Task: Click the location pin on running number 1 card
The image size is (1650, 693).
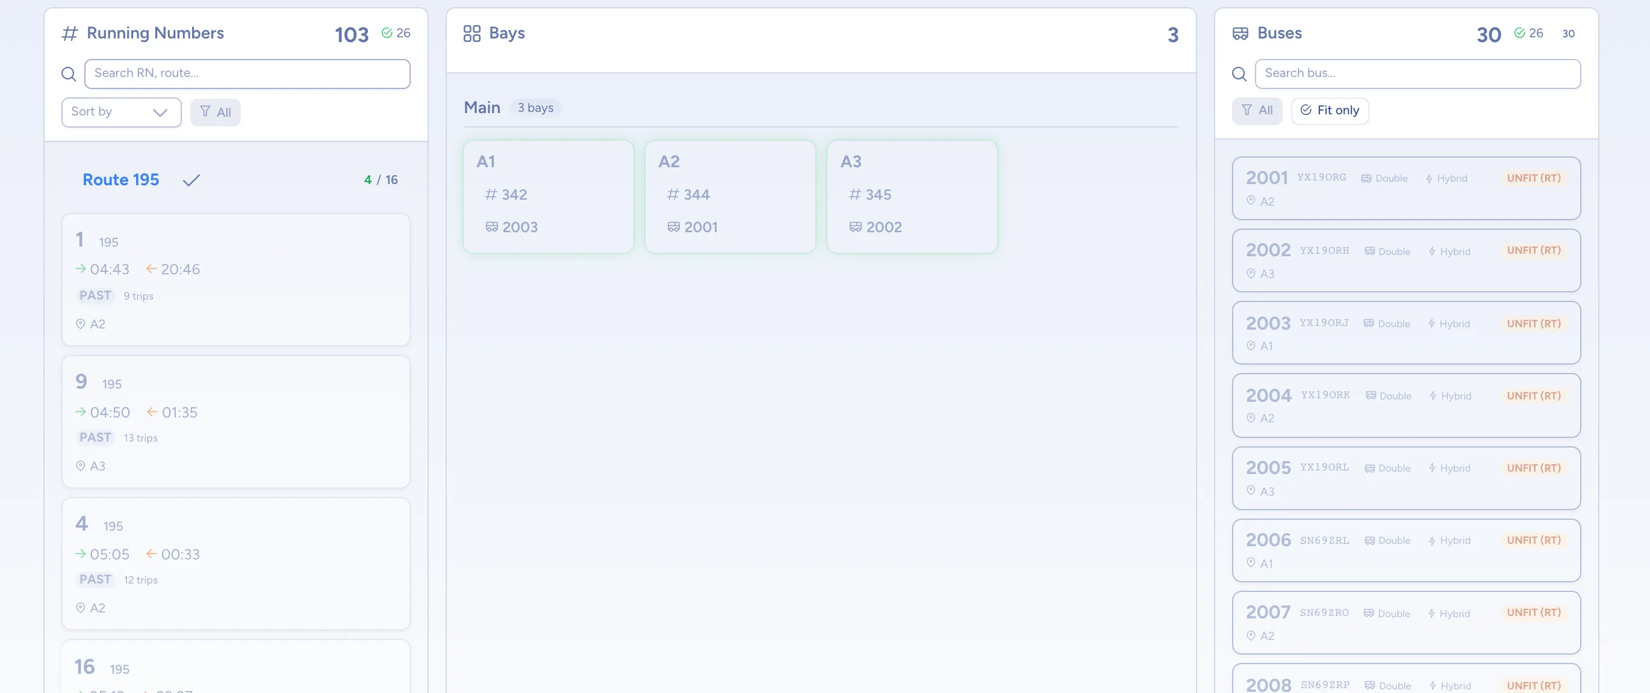Action: pyautogui.click(x=80, y=324)
